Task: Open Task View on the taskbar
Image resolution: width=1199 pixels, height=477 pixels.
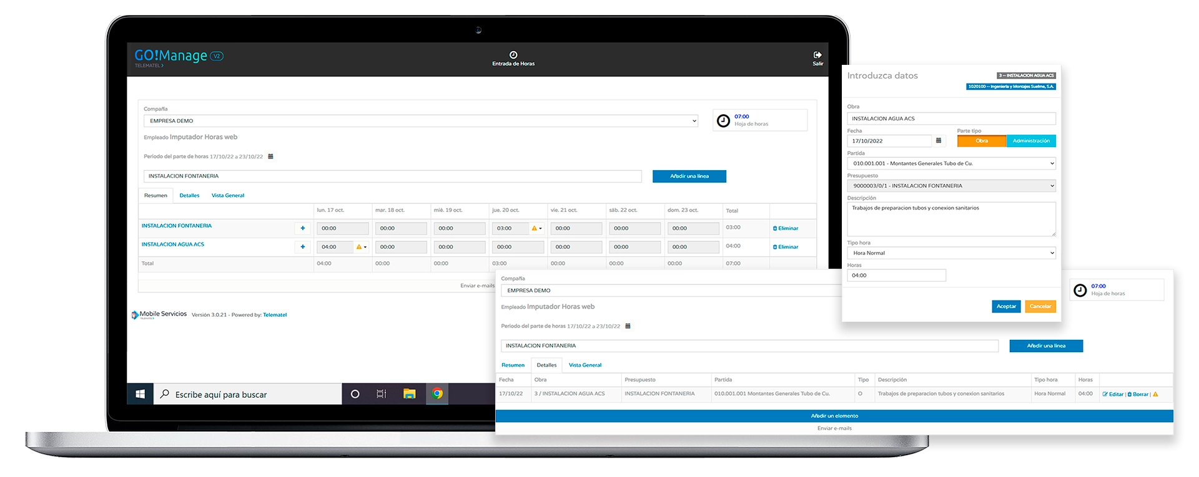Action: coord(381,394)
